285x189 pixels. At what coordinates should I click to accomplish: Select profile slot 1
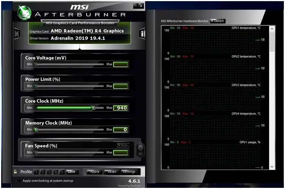coord(36,172)
